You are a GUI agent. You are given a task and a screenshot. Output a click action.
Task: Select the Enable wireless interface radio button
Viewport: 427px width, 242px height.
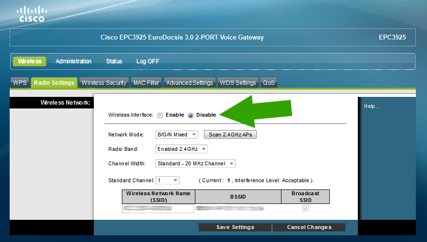coord(160,115)
